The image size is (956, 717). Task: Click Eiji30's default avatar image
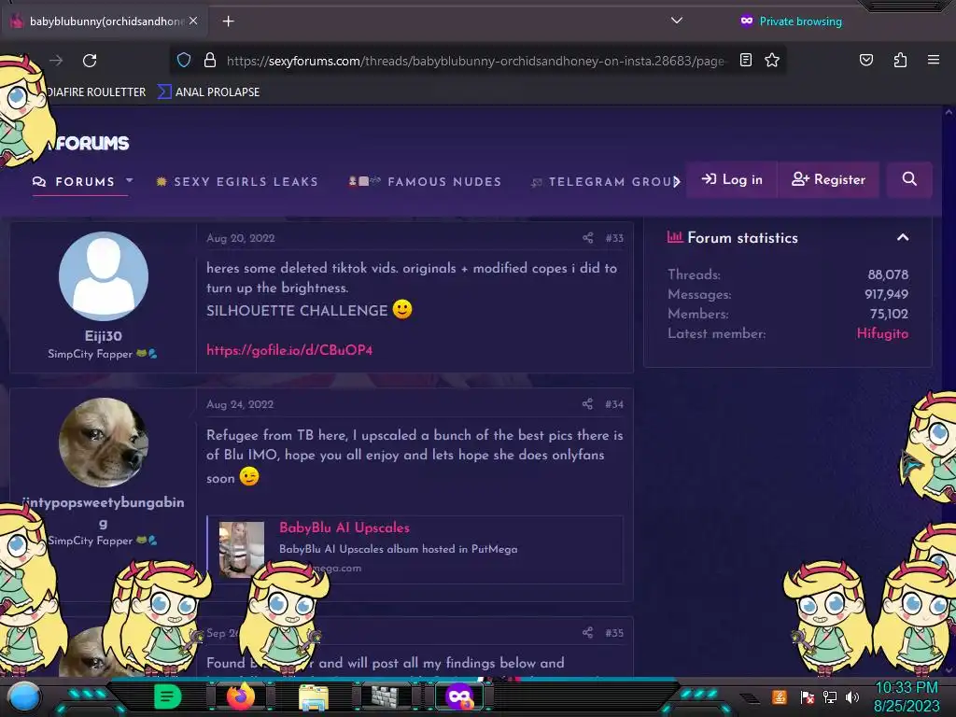(103, 276)
